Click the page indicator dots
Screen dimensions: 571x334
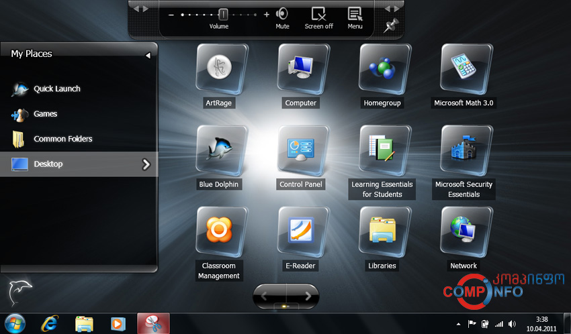[x=286, y=307]
